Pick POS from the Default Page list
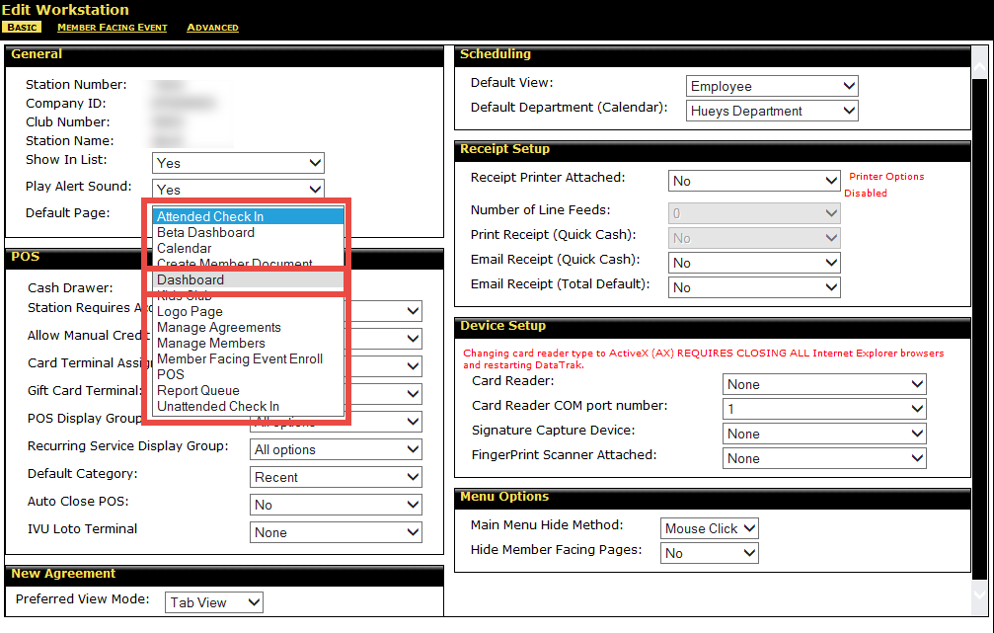Image resolution: width=994 pixels, height=633 pixels. click(x=171, y=375)
